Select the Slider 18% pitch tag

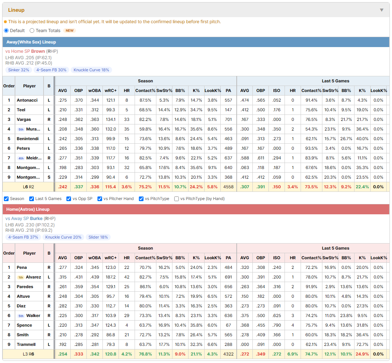point(98,237)
